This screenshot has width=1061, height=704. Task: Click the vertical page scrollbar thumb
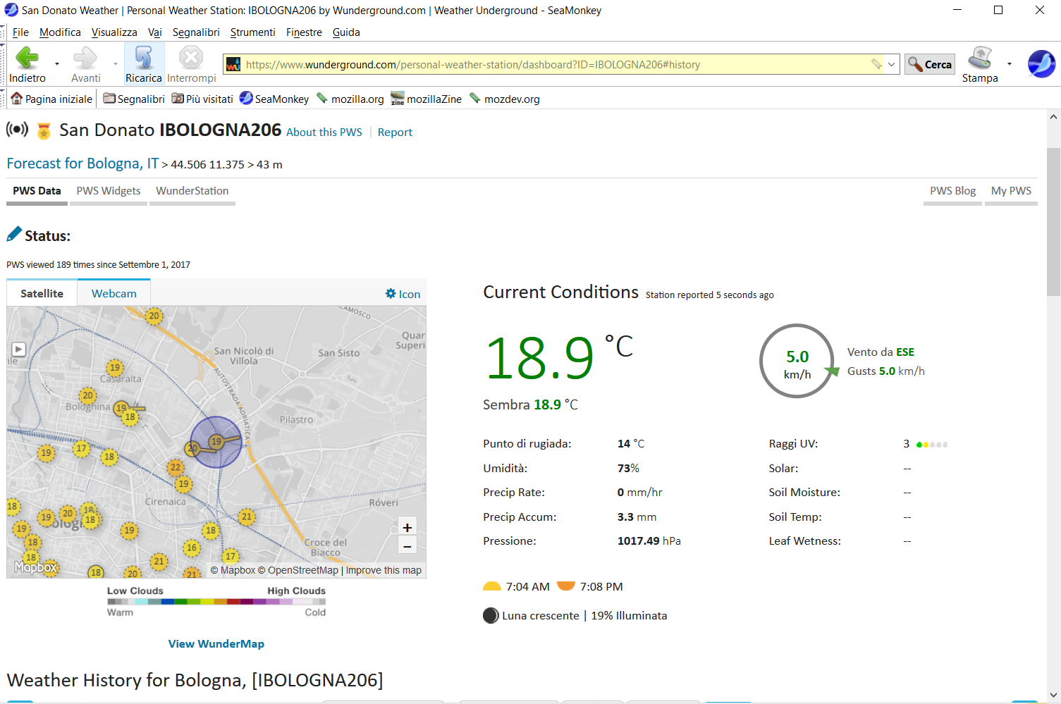[x=1053, y=222]
